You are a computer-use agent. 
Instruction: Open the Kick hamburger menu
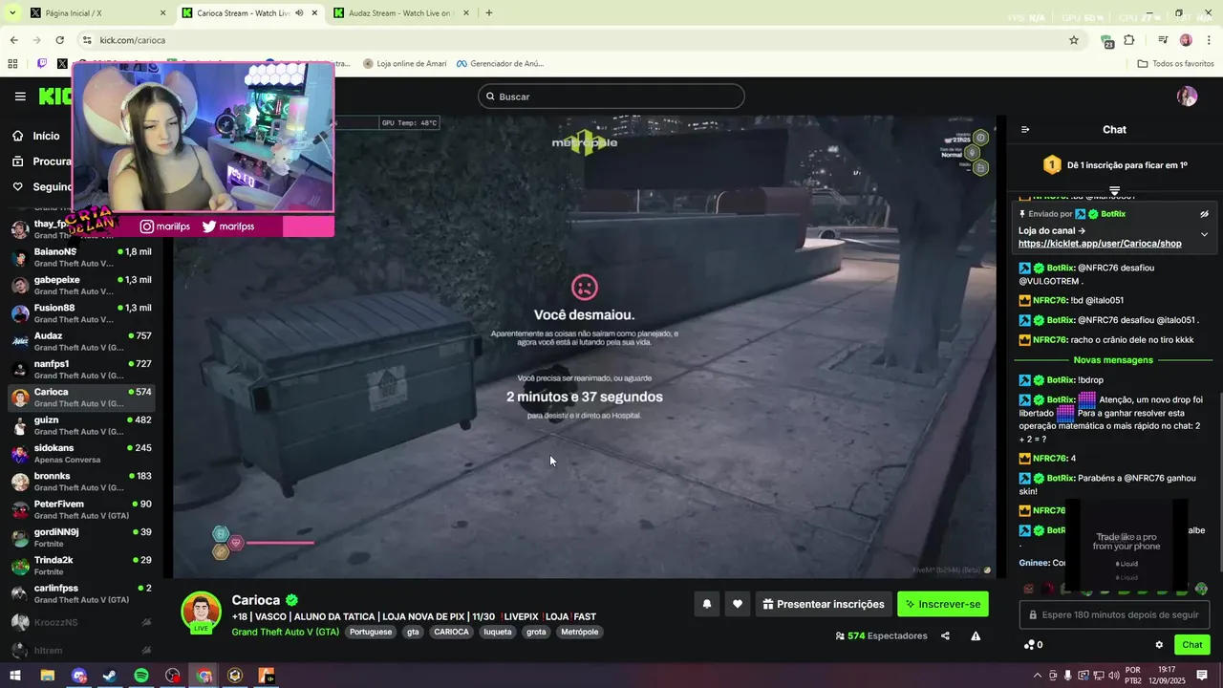tap(20, 97)
